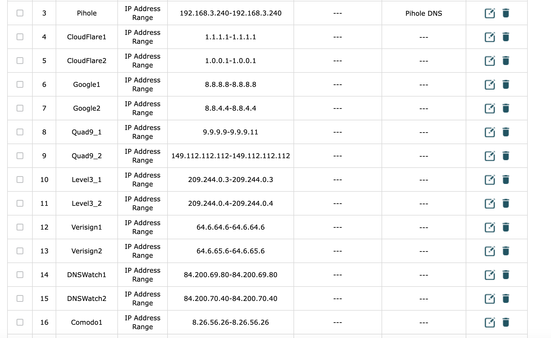
Task: Delete the CloudFlare1 entry
Action: (506, 37)
